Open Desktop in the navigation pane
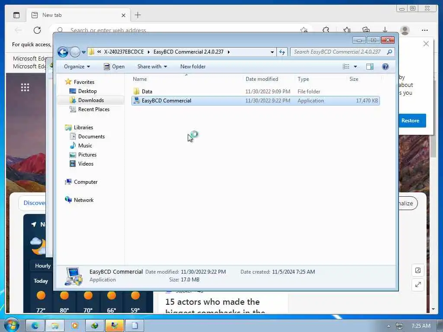443x332 pixels. [87, 91]
